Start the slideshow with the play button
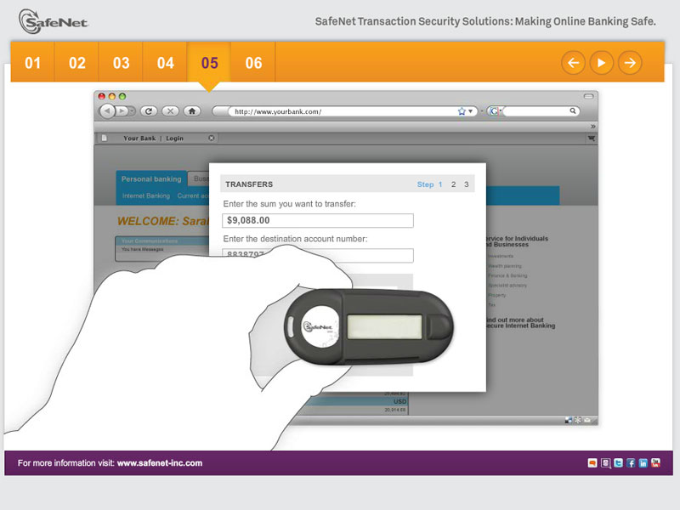 click(x=602, y=63)
